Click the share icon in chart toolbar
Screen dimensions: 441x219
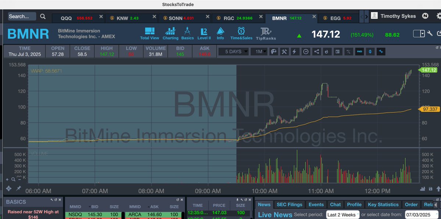pos(316,52)
